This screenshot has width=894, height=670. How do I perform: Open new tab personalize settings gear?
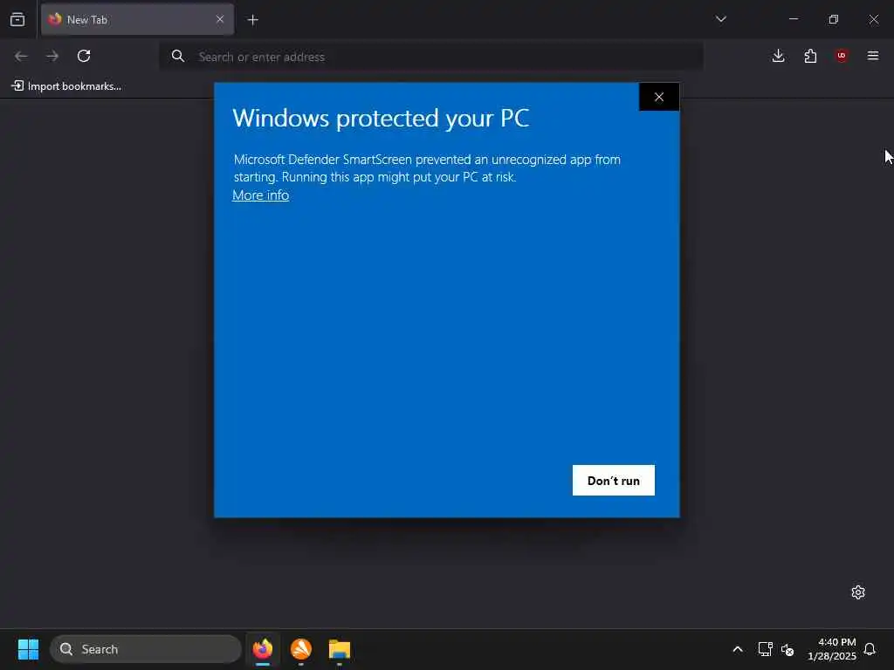click(858, 592)
